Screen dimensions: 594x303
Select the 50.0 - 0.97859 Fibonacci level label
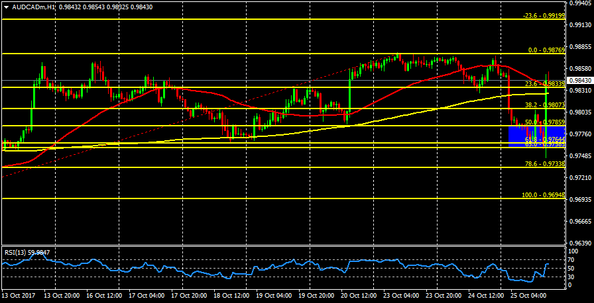[x=544, y=122]
